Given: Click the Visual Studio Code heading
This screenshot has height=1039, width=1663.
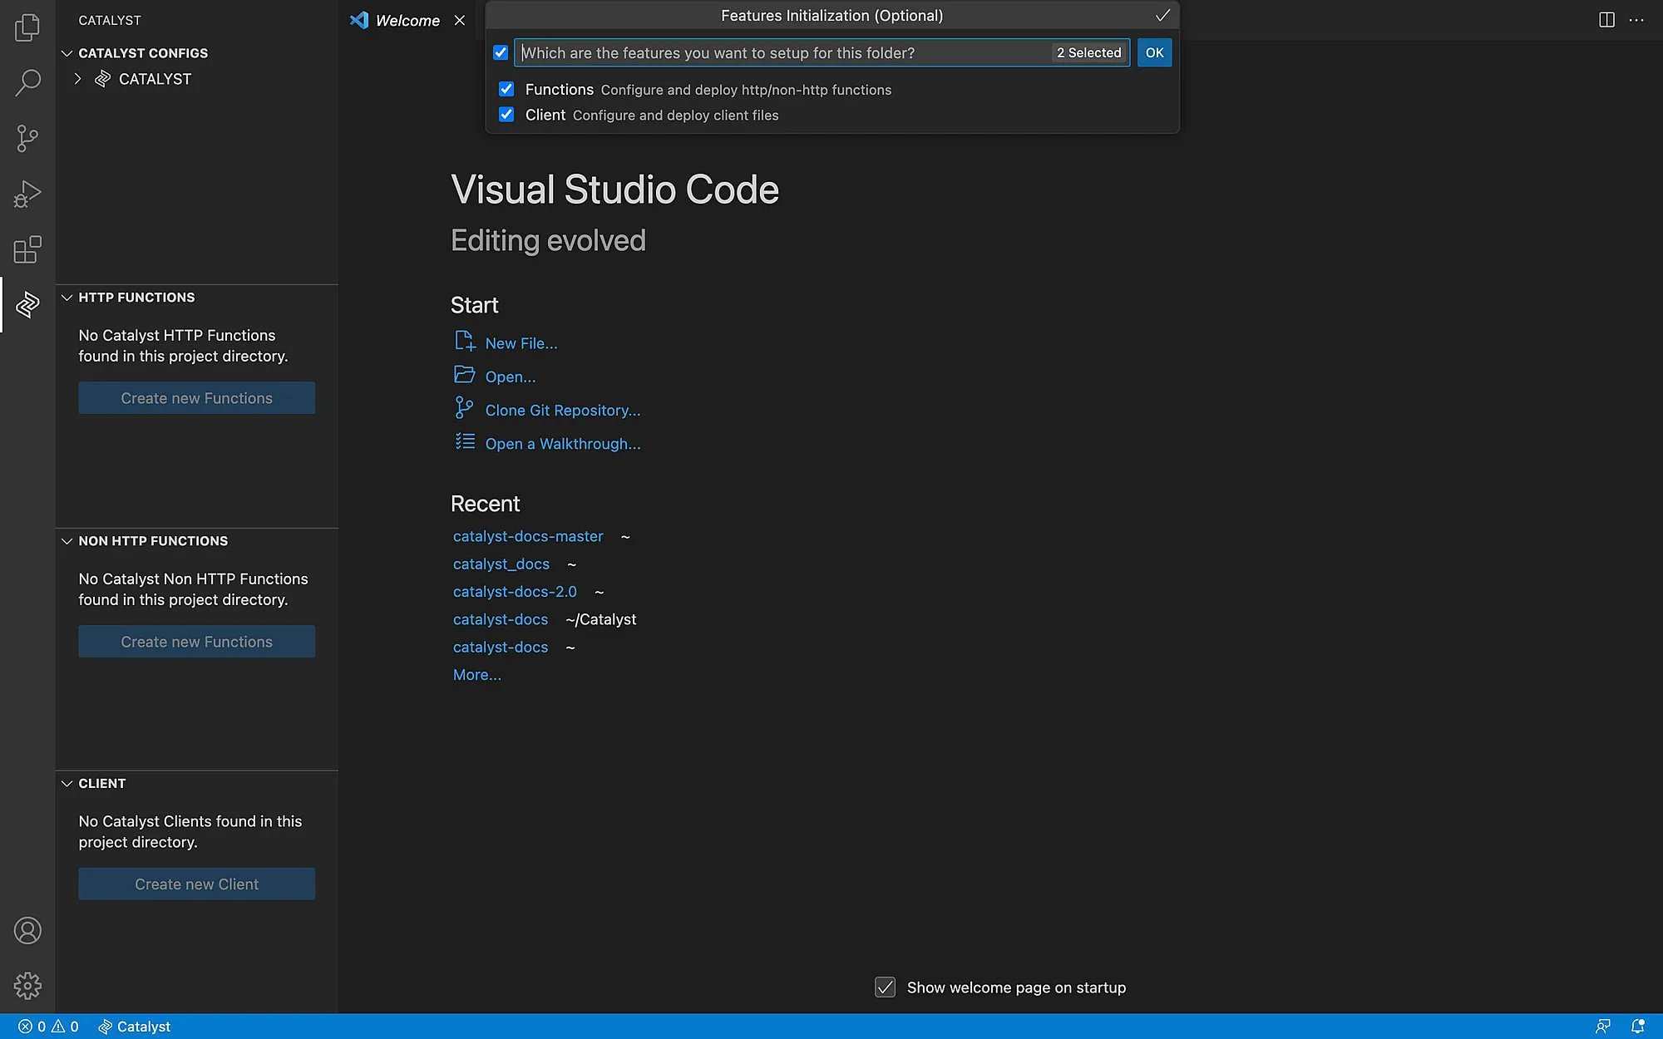Looking at the screenshot, I should tap(614, 190).
